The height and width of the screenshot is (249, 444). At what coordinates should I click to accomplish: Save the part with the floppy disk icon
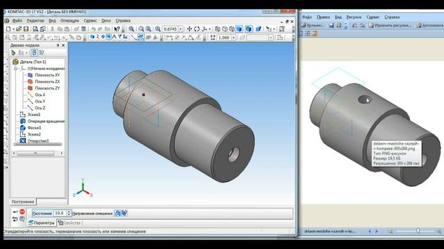(x=26, y=29)
